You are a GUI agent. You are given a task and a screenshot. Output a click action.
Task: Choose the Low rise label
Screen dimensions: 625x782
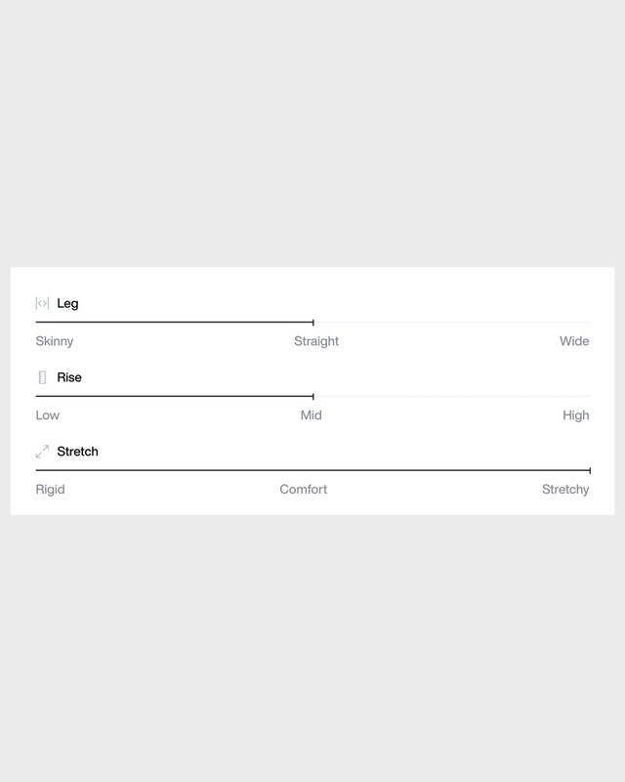point(48,415)
